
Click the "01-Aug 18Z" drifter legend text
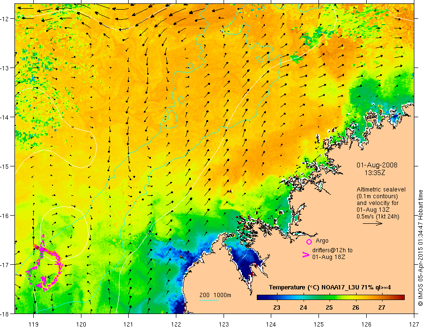[329, 257]
